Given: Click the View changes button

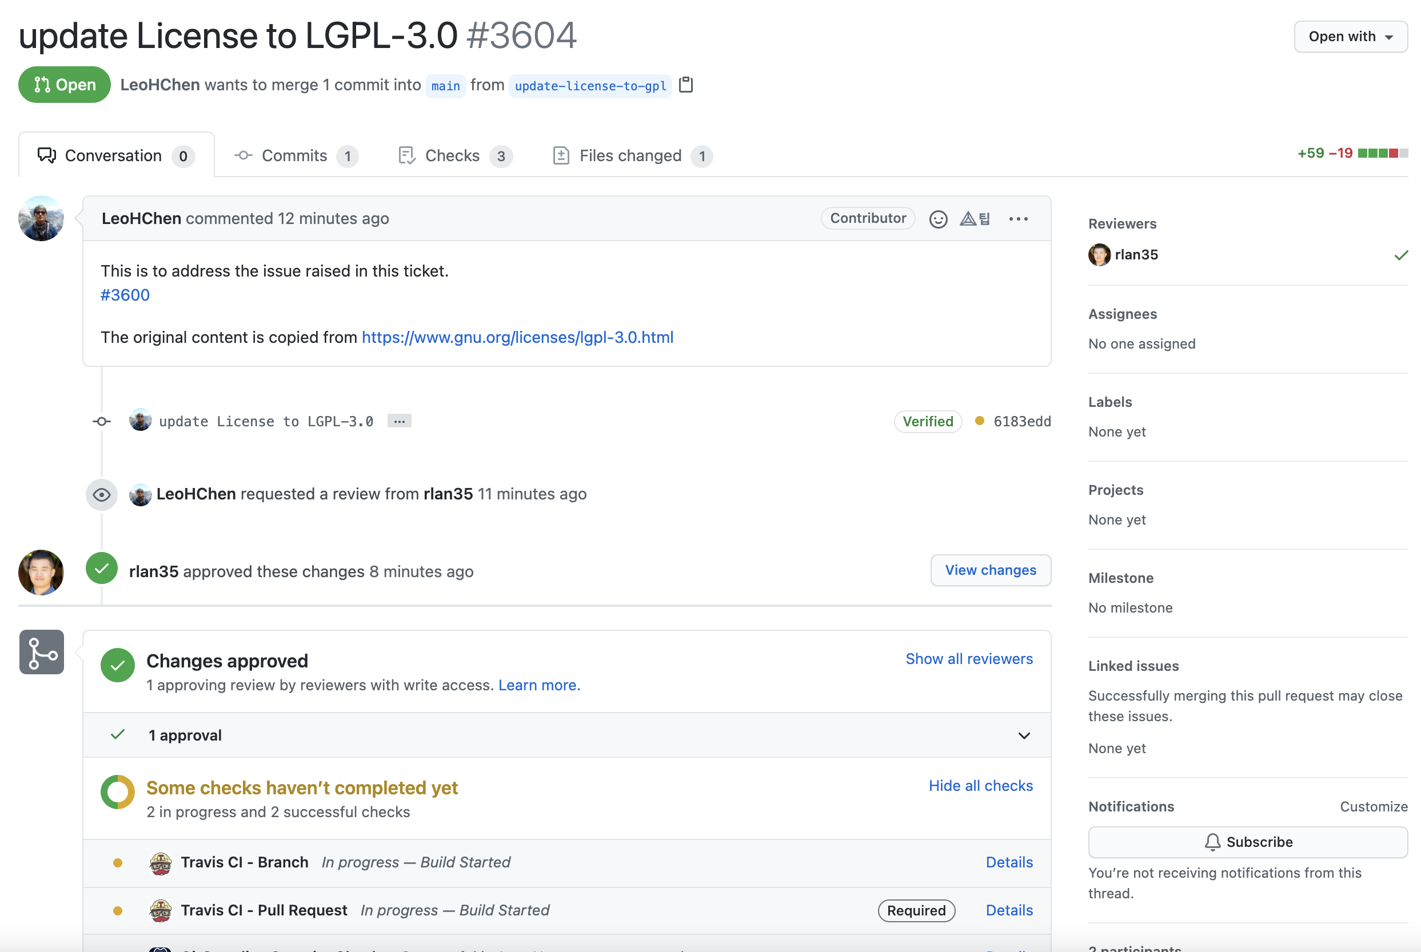Looking at the screenshot, I should coord(990,570).
